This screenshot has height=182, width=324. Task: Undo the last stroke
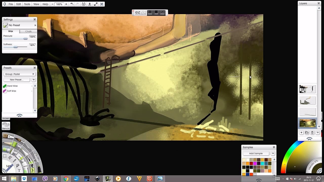point(72,4)
